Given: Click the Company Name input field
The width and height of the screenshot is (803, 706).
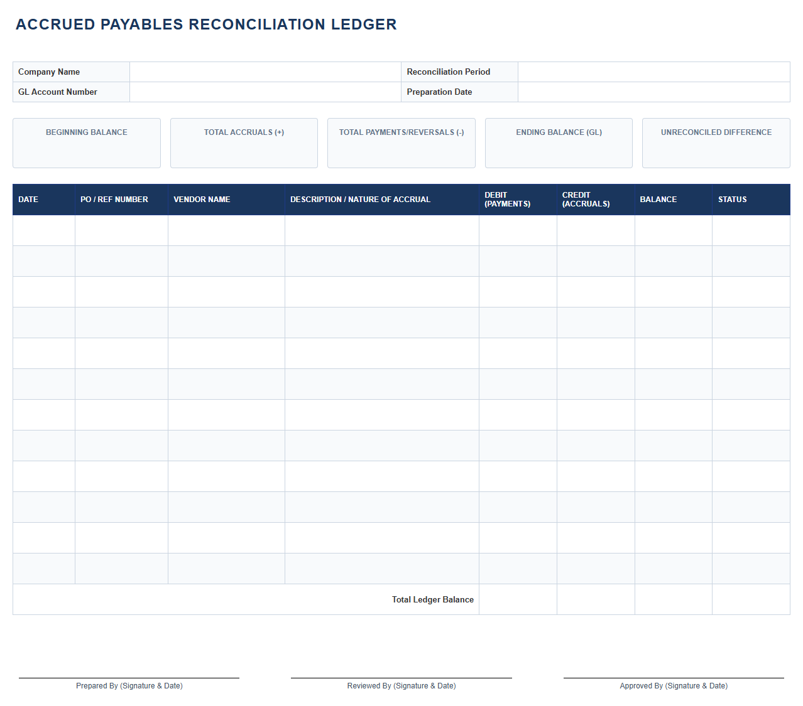Looking at the screenshot, I should pyautogui.click(x=265, y=72).
